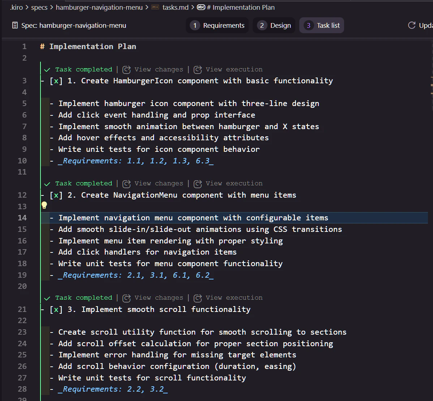Click the abc symbol icon in breadcrumb
Image resolution: width=433 pixels, height=401 pixels.
201,7
